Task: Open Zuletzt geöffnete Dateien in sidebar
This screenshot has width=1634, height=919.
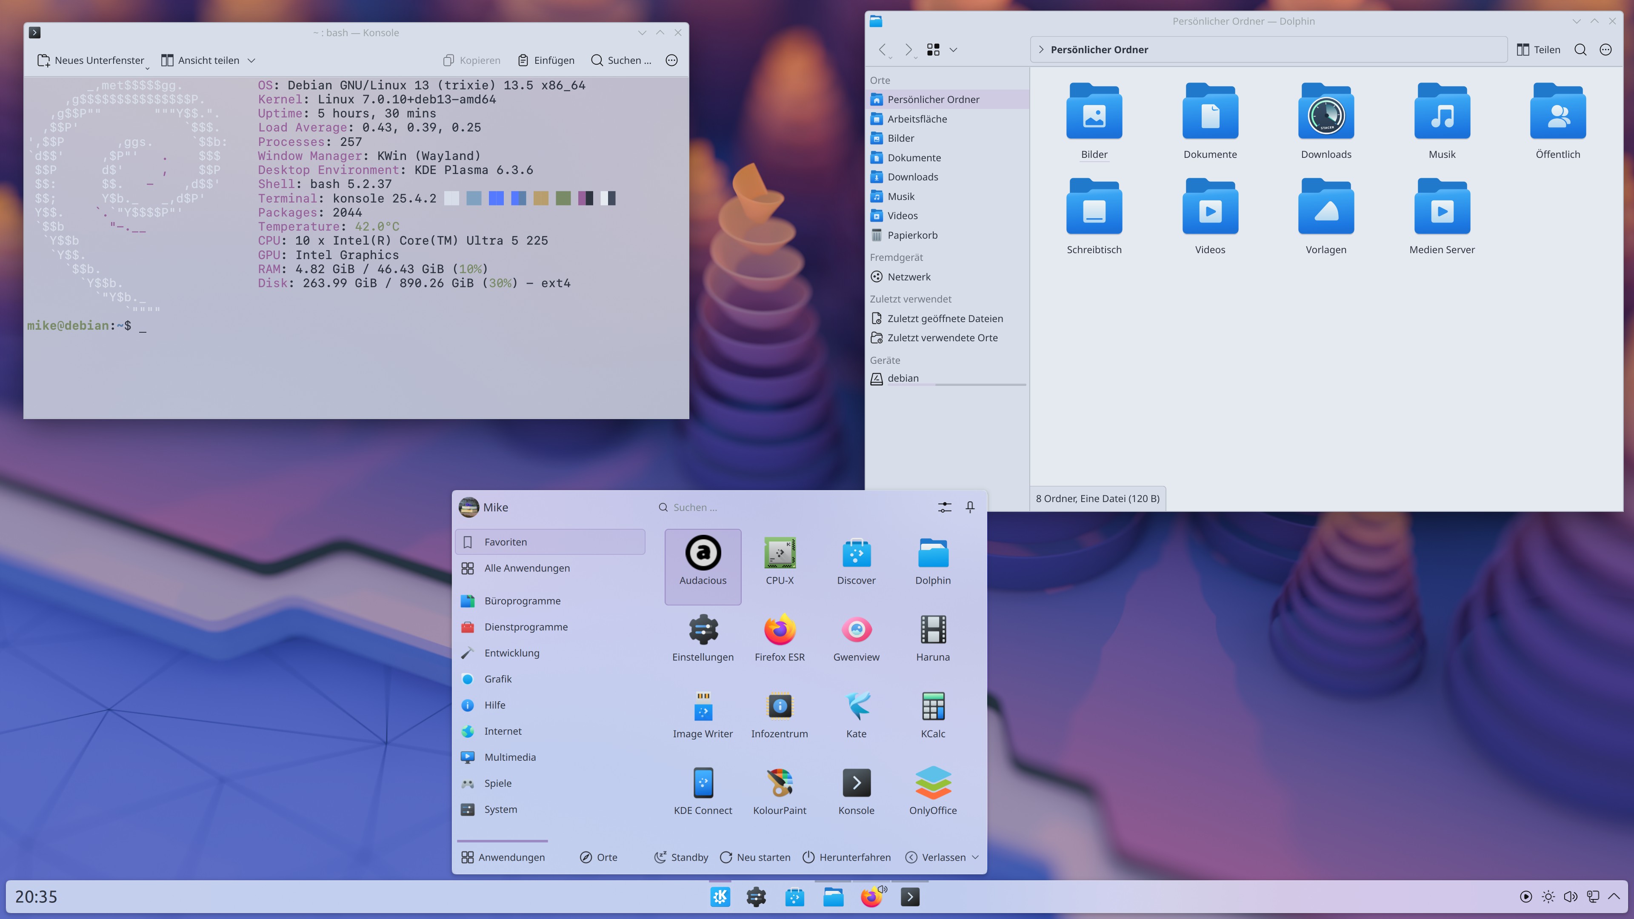Action: coord(948,318)
